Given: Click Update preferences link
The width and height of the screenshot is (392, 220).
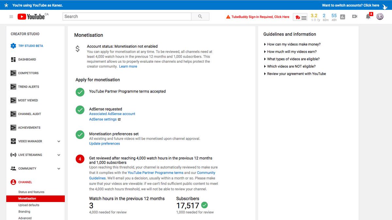Looking at the screenshot, I should point(105,144).
